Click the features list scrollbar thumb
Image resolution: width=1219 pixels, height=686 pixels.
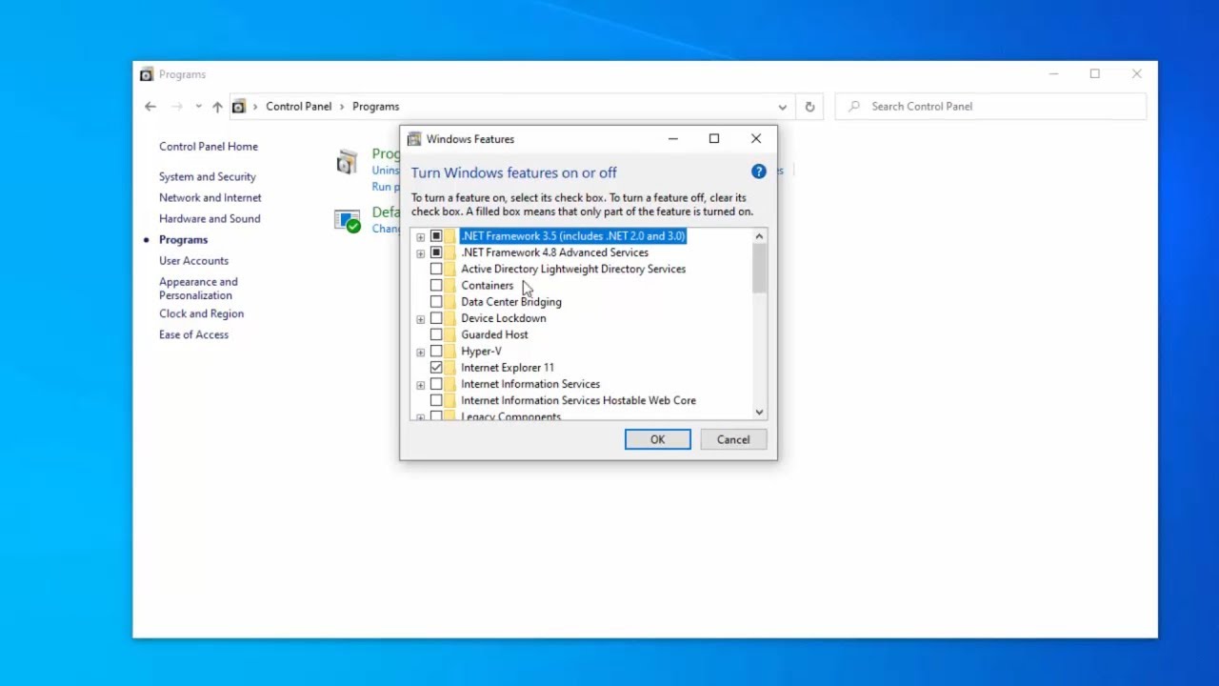pos(759,269)
